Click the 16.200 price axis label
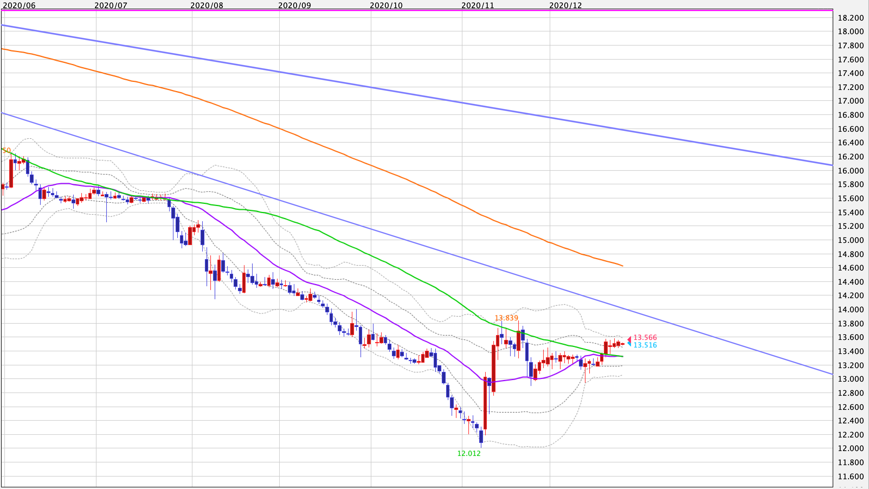Image resolution: width=869 pixels, height=489 pixels. tap(851, 157)
